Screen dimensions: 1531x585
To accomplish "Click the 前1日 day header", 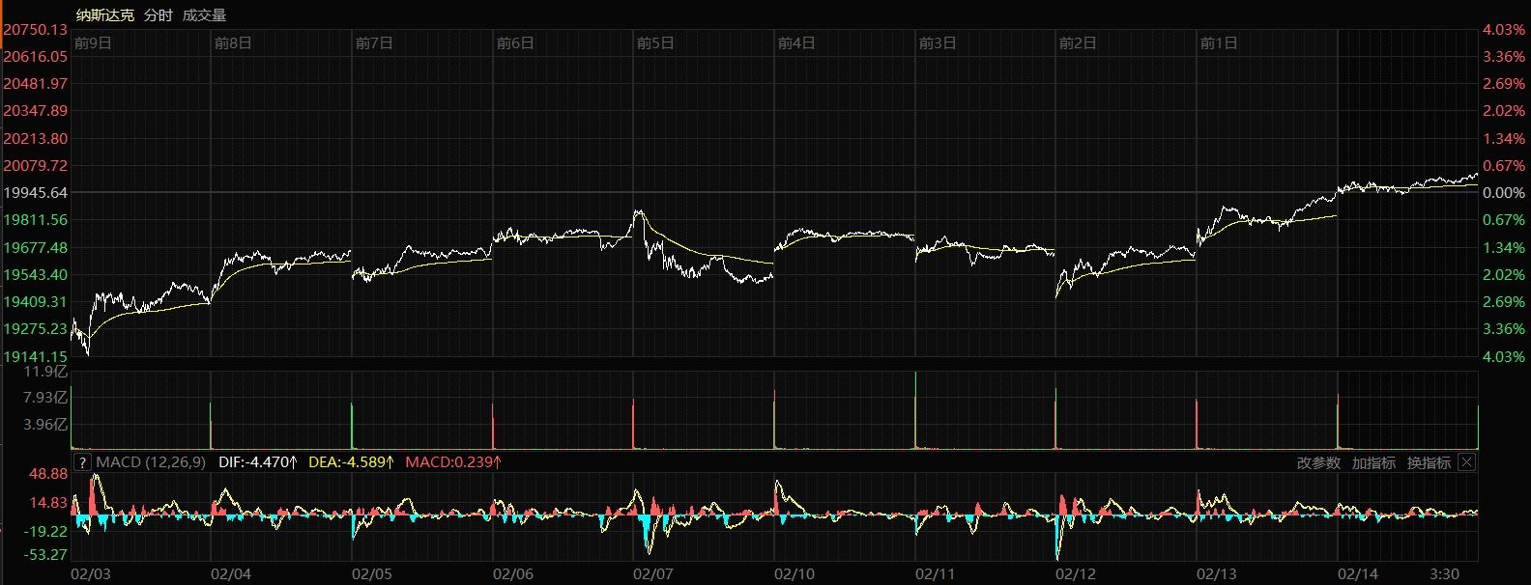I will coord(1219,43).
